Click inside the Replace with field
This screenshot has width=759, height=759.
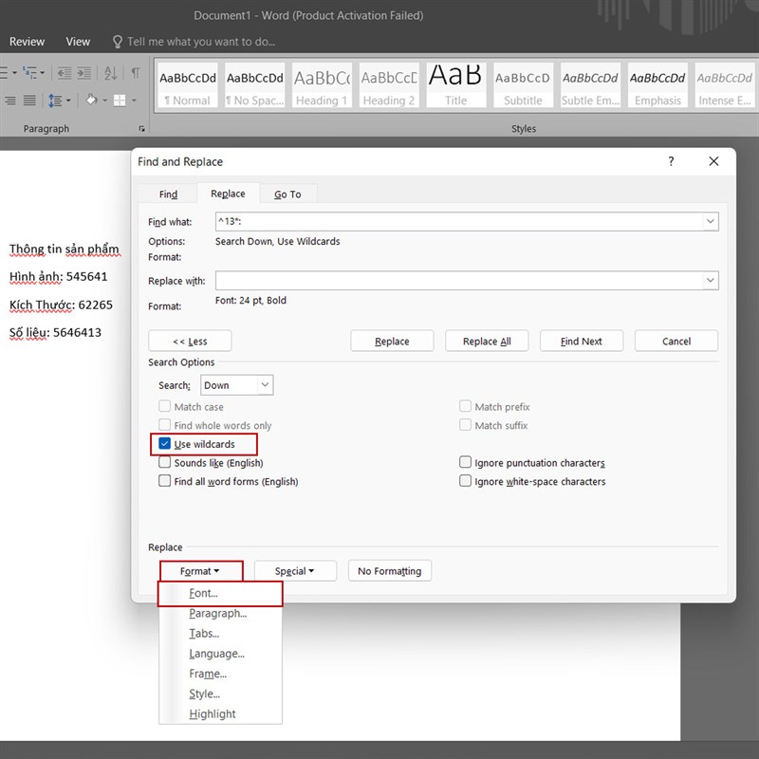(455, 280)
